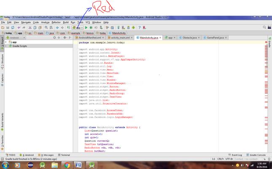Switch to the activity_main.xml tab
The width and height of the screenshot is (272, 169).
pyautogui.click(x=120, y=38)
